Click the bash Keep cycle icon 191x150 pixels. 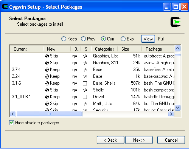pyautogui.click(x=47, y=83)
